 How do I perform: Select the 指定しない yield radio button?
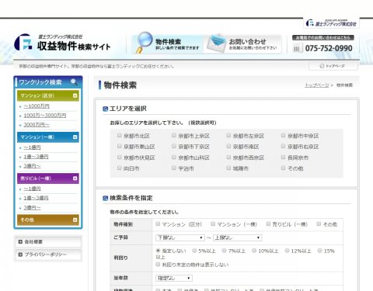point(158,251)
